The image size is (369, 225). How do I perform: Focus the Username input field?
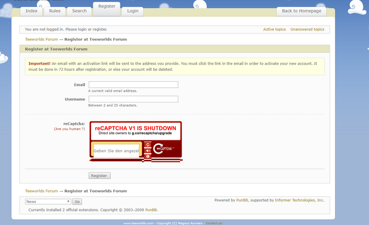click(x=133, y=99)
